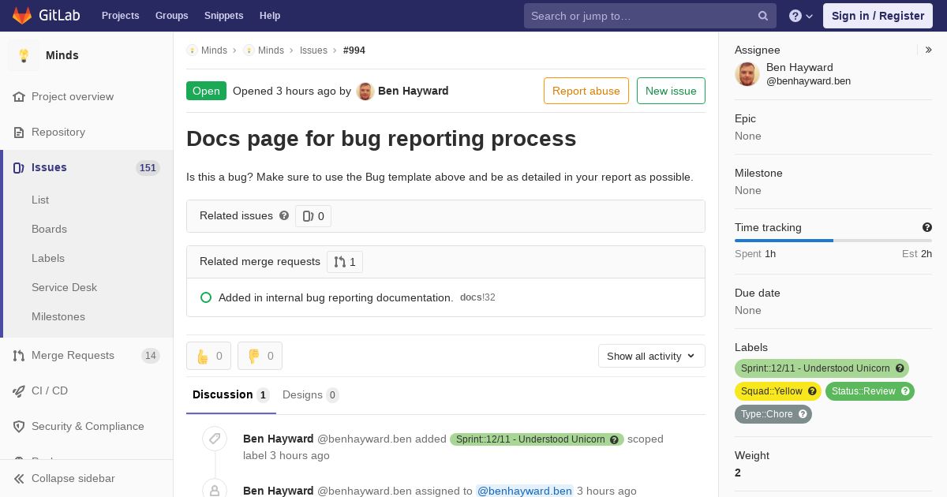Click help icon on Type::Chore label
Viewport: 947px width, 497px height.
click(x=803, y=414)
